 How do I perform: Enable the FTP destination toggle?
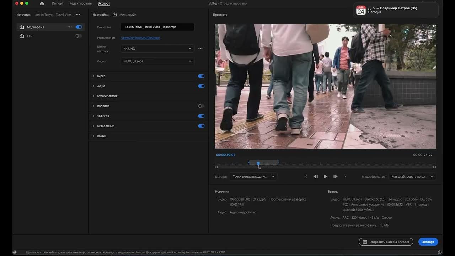tap(79, 36)
